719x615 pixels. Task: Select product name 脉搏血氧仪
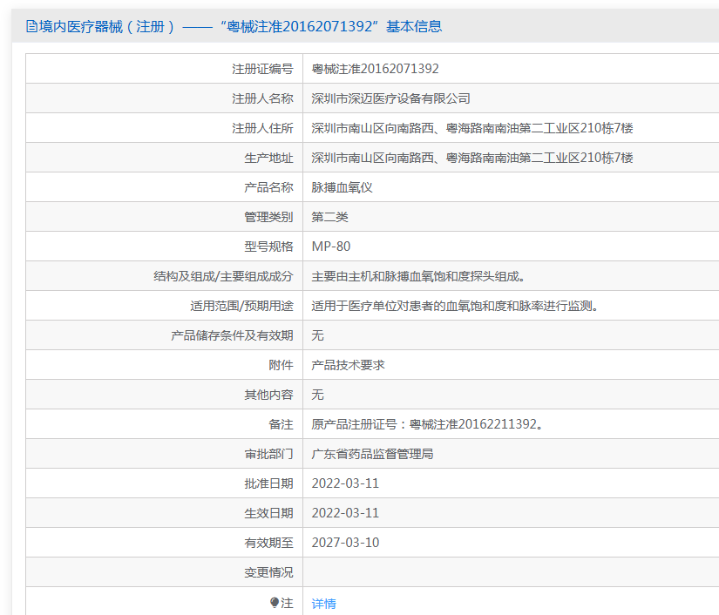pos(343,187)
